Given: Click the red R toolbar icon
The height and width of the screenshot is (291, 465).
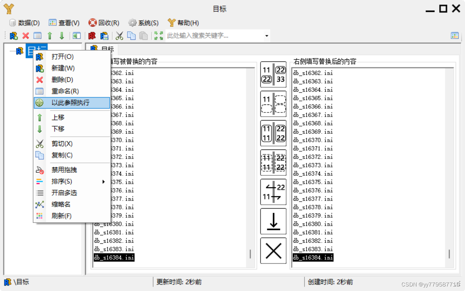Looking at the screenshot, I should [x=92, y=36].
